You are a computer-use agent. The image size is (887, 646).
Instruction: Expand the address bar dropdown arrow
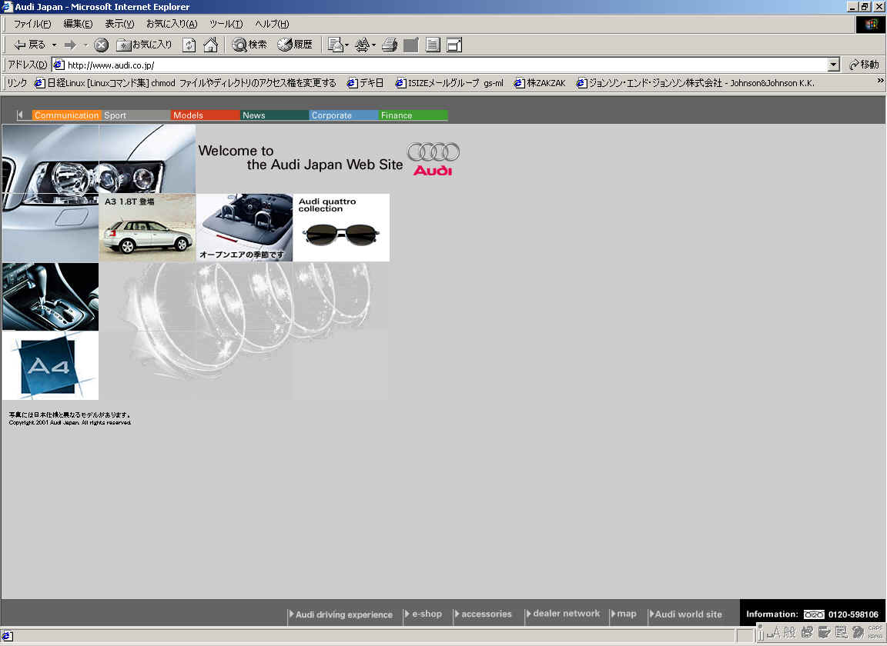(x=834, y=65)
